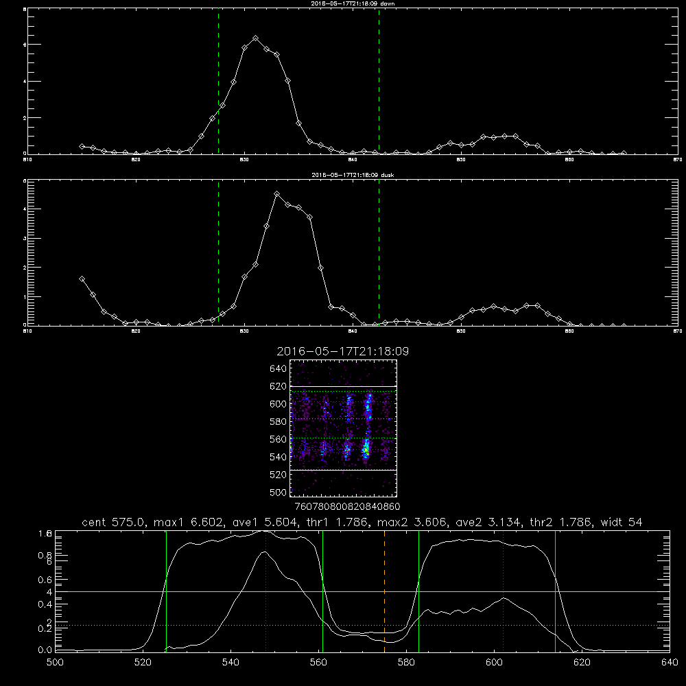Click x-axis label '640' of the bottom plot
The width and height of the screenshot is (686, 686).
tap(670, 662)
